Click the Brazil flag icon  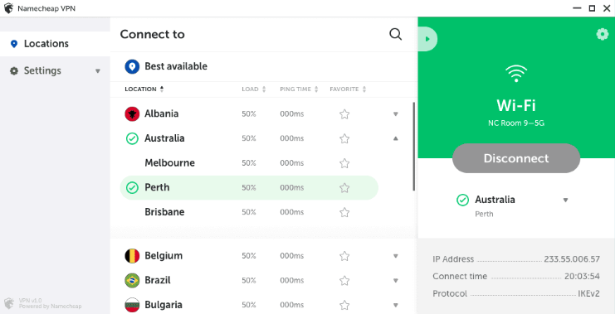click(x=132, y=280)
